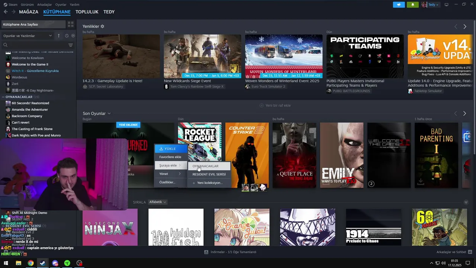
Task: Open PUBG Players Masters Invitational news
Action: pyautogui.click(x=365, y=56)
